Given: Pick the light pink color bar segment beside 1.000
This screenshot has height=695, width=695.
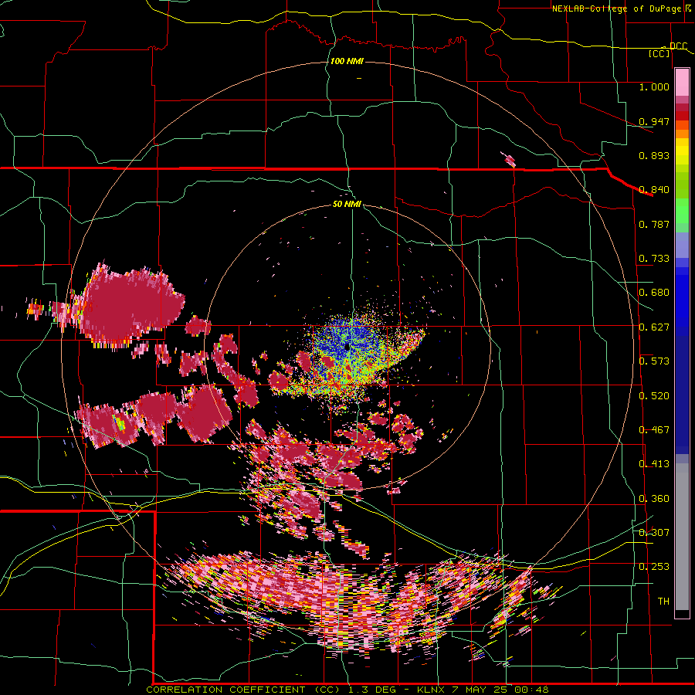Looking at the screenshot, I should coord(682,82).
